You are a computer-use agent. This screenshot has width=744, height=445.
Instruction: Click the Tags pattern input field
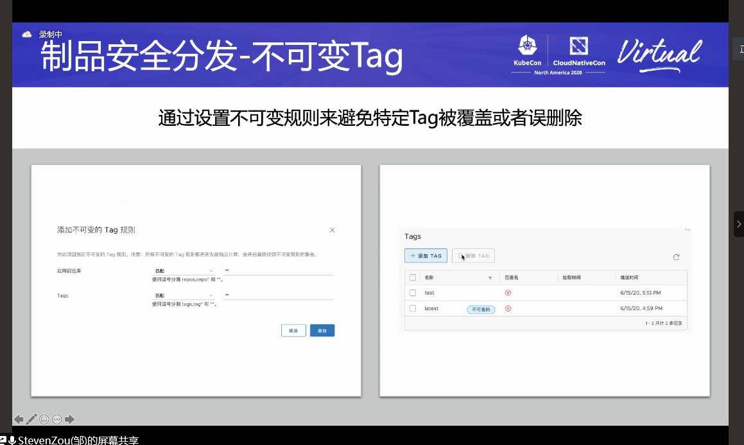point(279,295)
